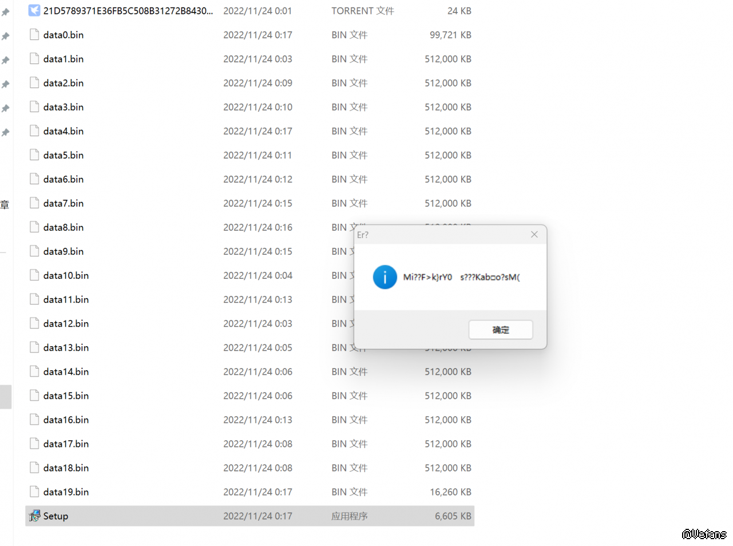Select the file named data14.bin
Image resolution: width=733 pixels, height=546 pixels.
tap(66, 371)
